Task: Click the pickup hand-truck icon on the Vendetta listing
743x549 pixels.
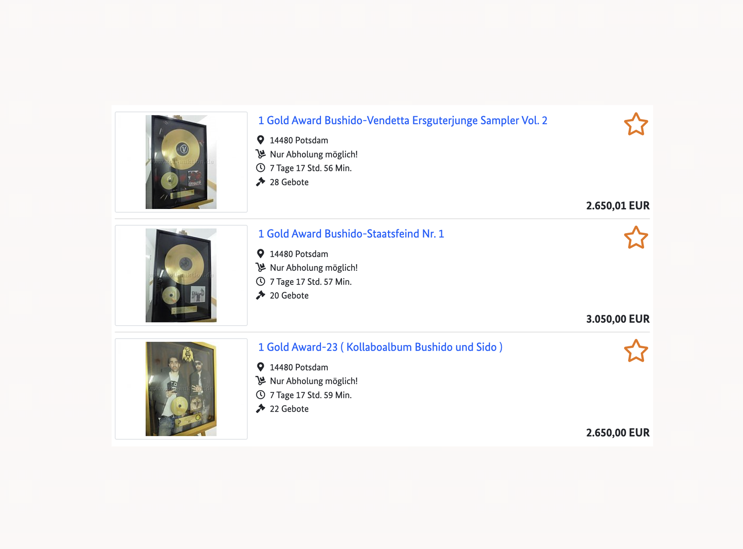Action: [x=261, y=154]
